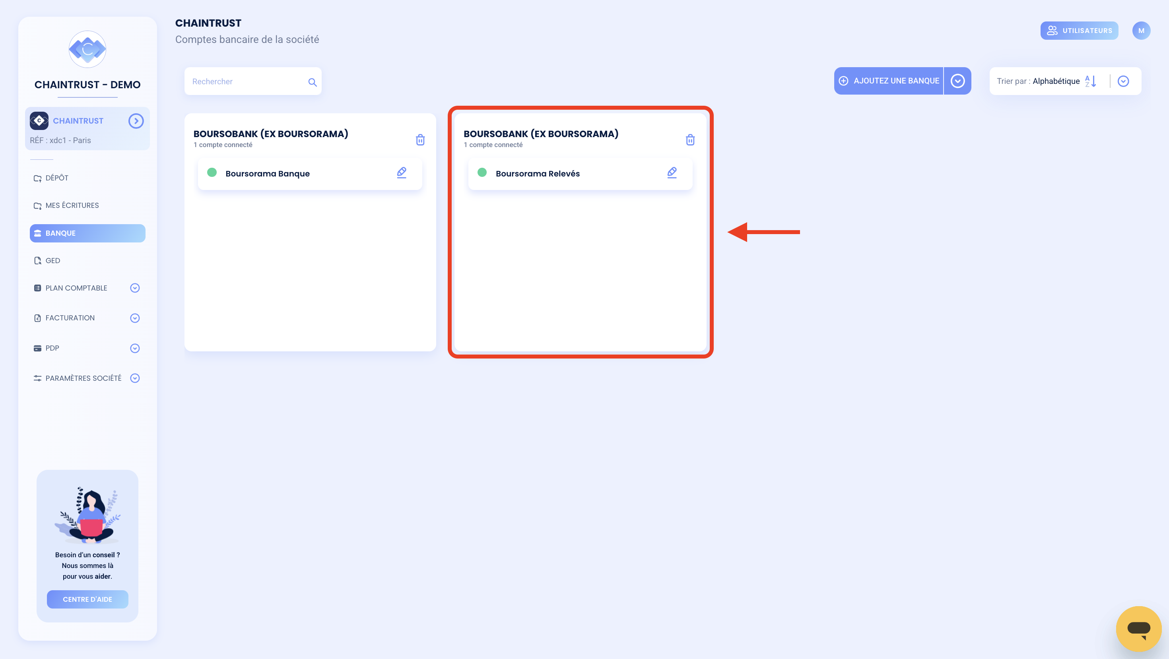Toggle the A-Z alphabetical sort order icon
Viewport: 1169px width, 659px height.
coord(1091,81)
